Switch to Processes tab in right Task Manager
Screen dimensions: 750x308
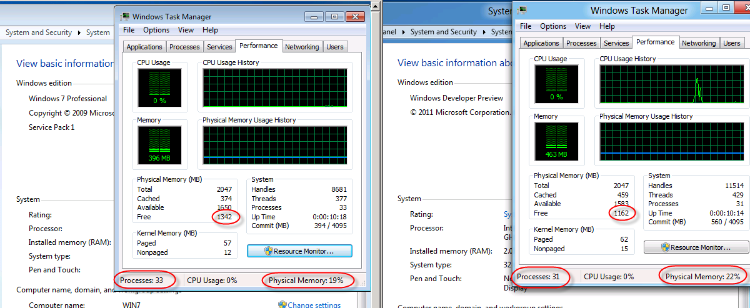coord(581,43)
